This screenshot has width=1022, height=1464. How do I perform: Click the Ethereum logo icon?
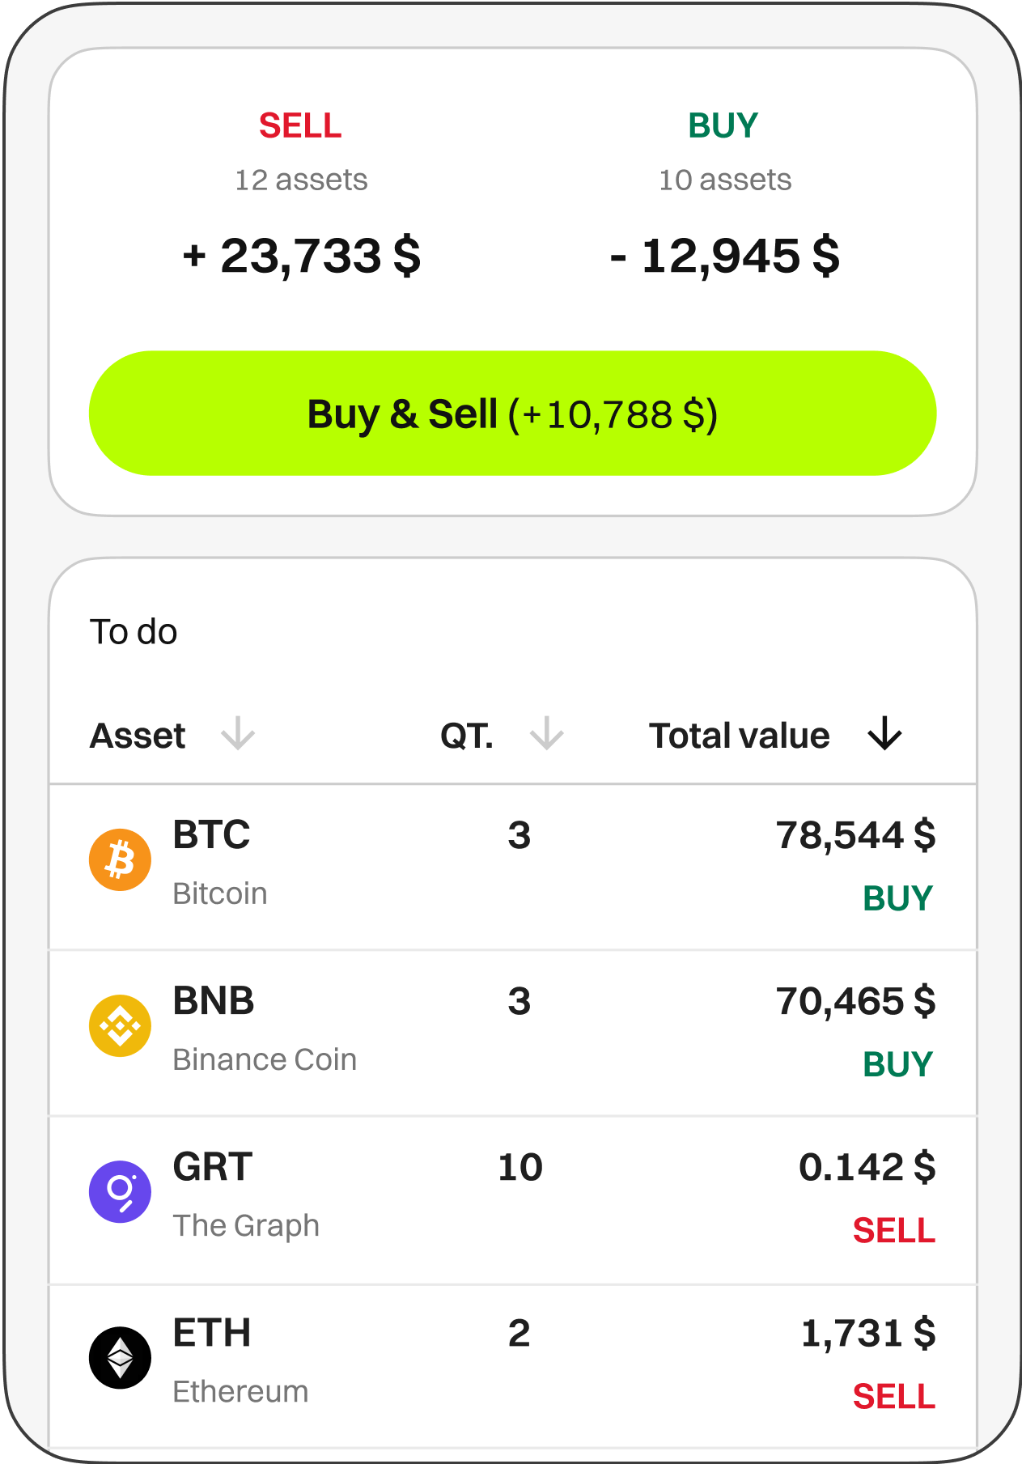(120, 1357)
